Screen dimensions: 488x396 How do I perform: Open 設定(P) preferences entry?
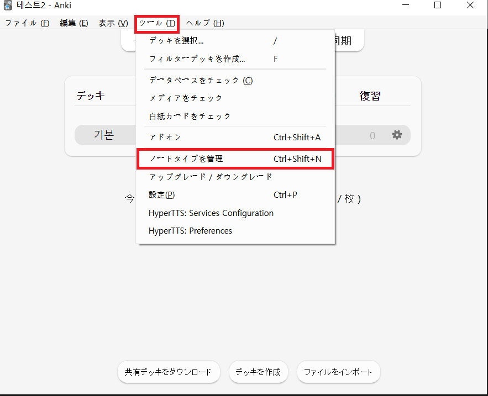(x=235, y=195)
